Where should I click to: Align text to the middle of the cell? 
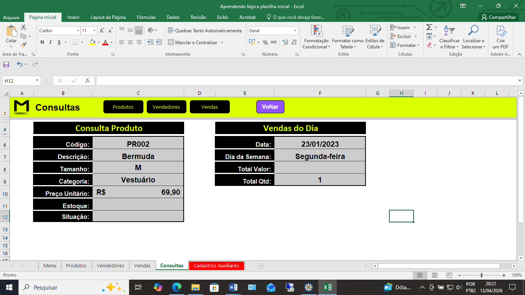pyautogui.click(x=130, y=30)
